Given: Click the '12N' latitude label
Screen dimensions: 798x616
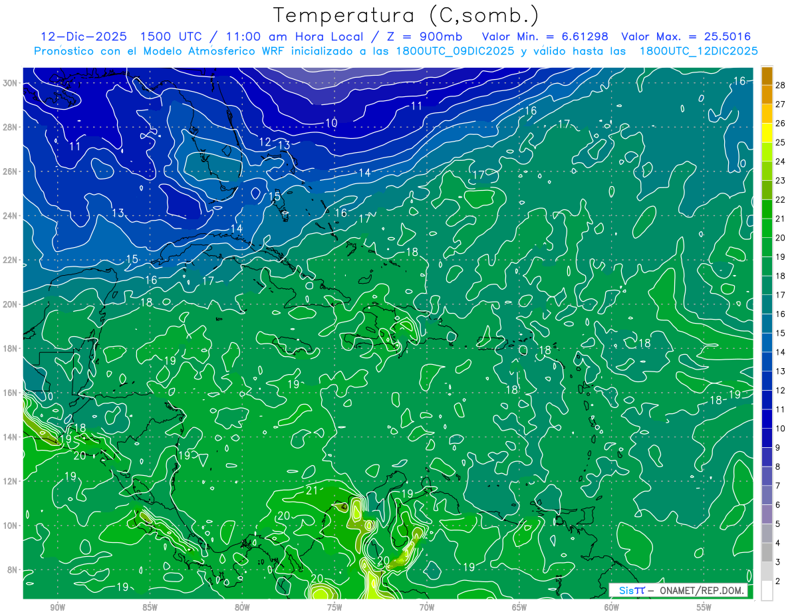Looking at the screenshot, I should (x=10, y=481).
